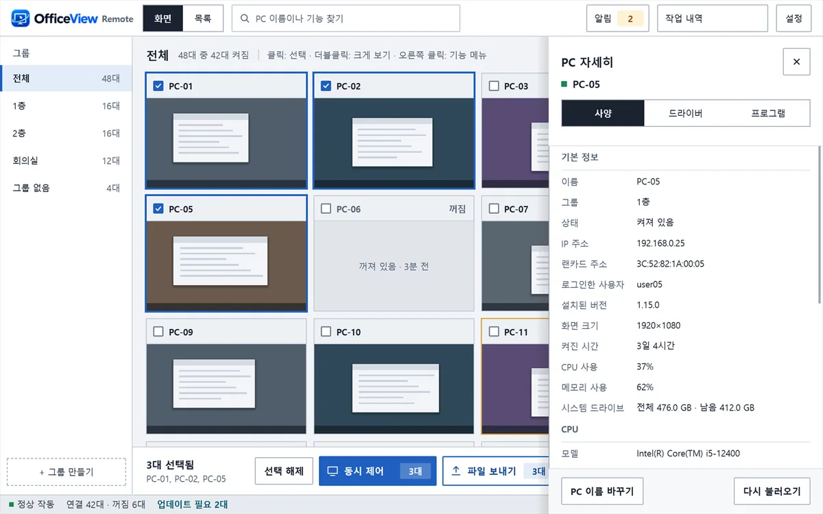
Task: Click the 3대 선택됨 selection summary
Action: 170,465
